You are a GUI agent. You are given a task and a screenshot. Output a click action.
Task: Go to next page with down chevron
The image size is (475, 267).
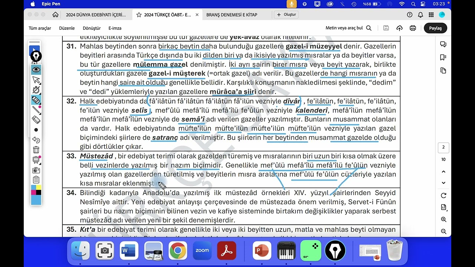point(443,183)
